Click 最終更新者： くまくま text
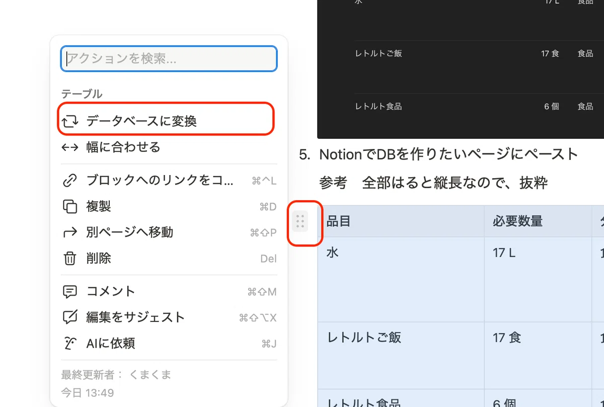604x407 pixels. [x=116, y=375]
